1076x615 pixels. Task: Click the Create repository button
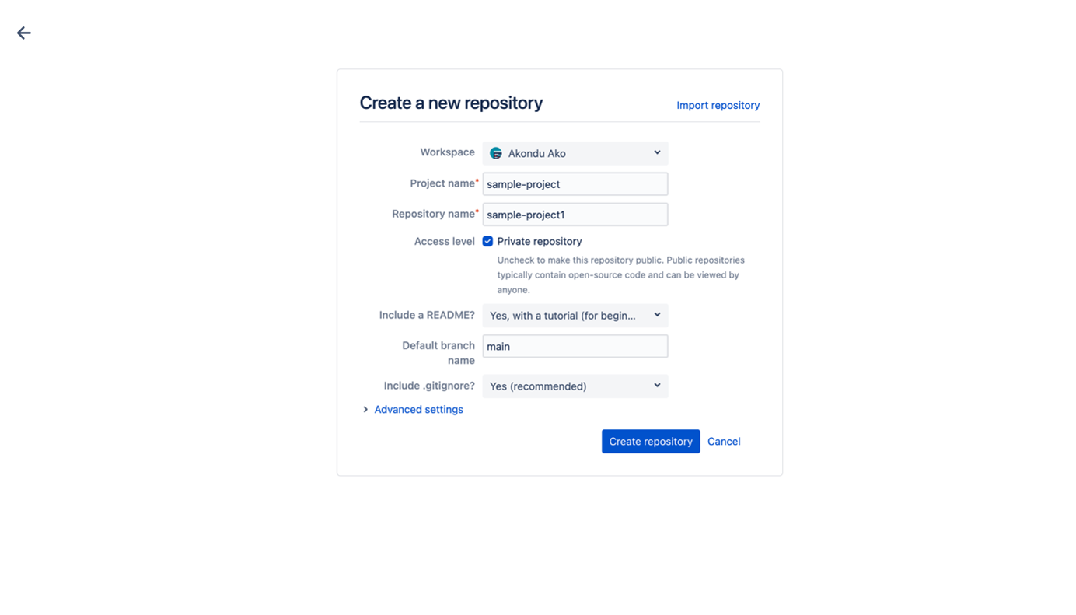point(651,441)
